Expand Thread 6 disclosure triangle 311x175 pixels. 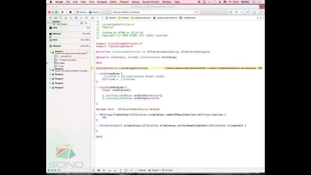pyautogui.click(x=51, y=87)
